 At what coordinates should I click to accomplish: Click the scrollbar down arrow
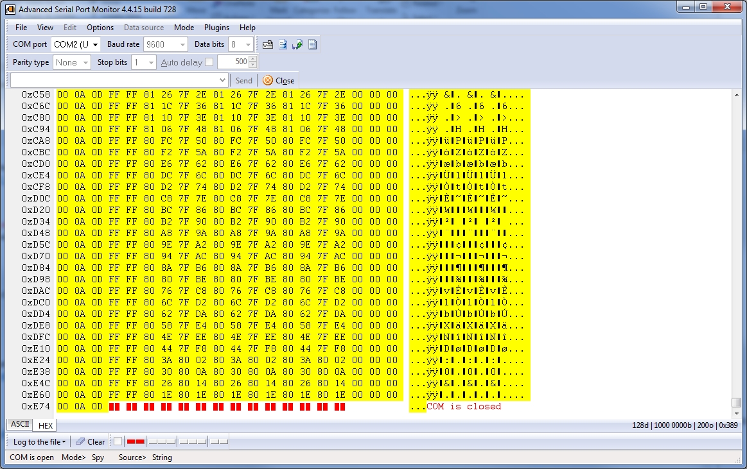tap(736, 414)
